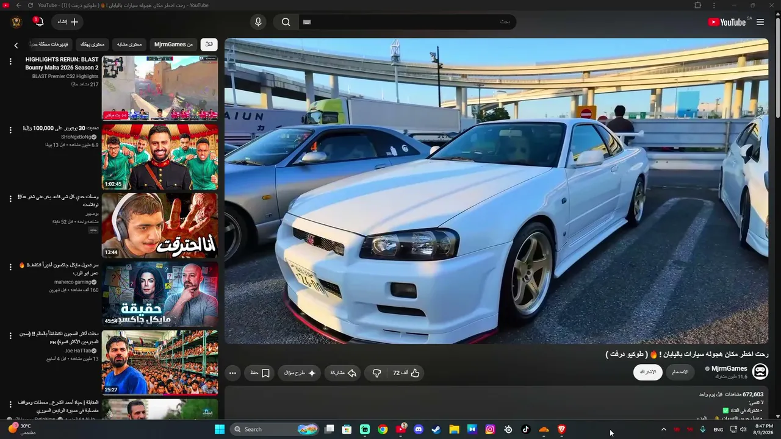Open the Windows Start menu
This screenshot has width=781, height=439.
point(220,429)
